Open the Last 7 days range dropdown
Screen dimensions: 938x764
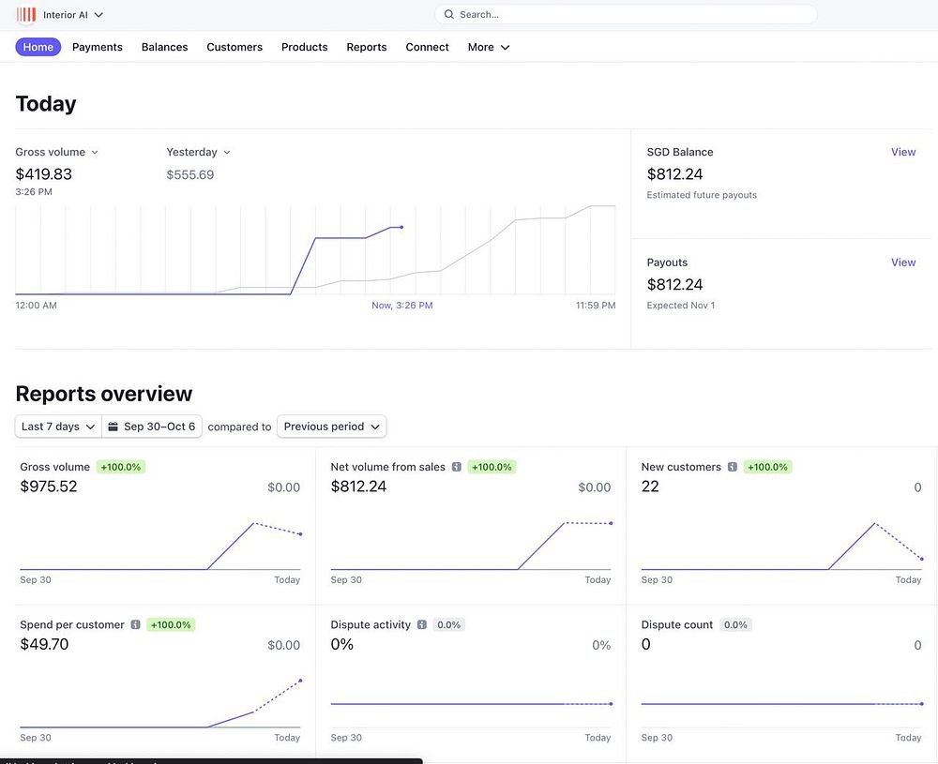click(x=58, y=427)
